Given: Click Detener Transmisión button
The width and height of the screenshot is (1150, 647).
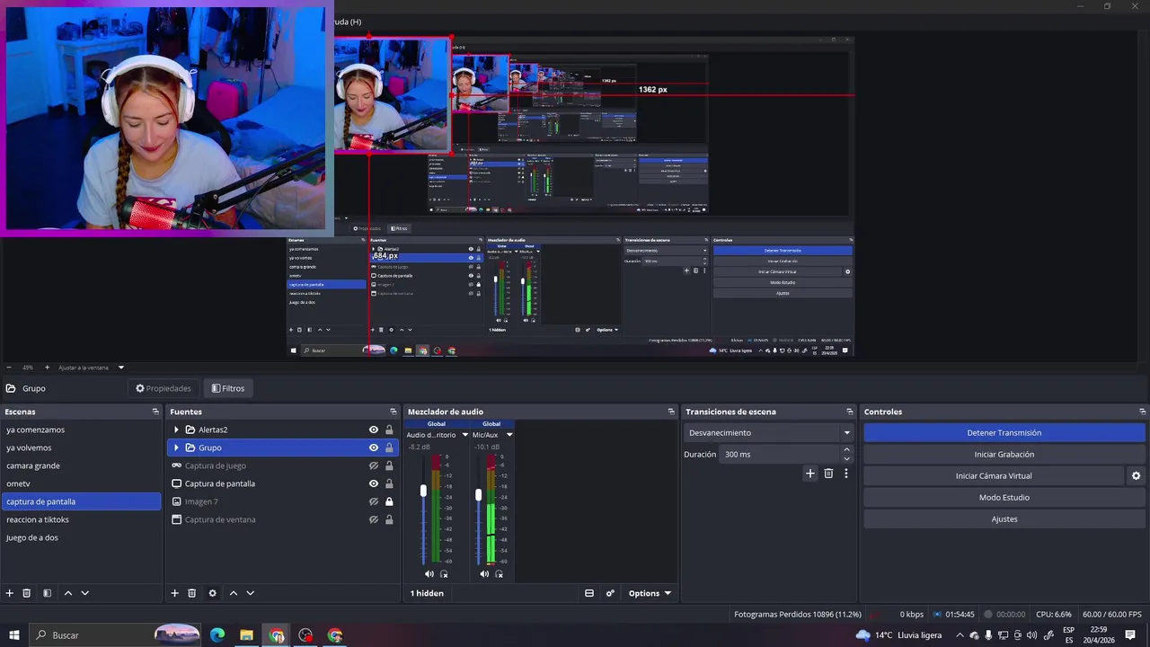Looking at the screenshot, I should click(1004, 433).
